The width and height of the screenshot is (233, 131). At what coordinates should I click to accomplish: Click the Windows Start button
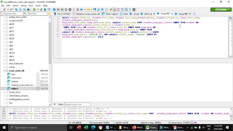4,127
